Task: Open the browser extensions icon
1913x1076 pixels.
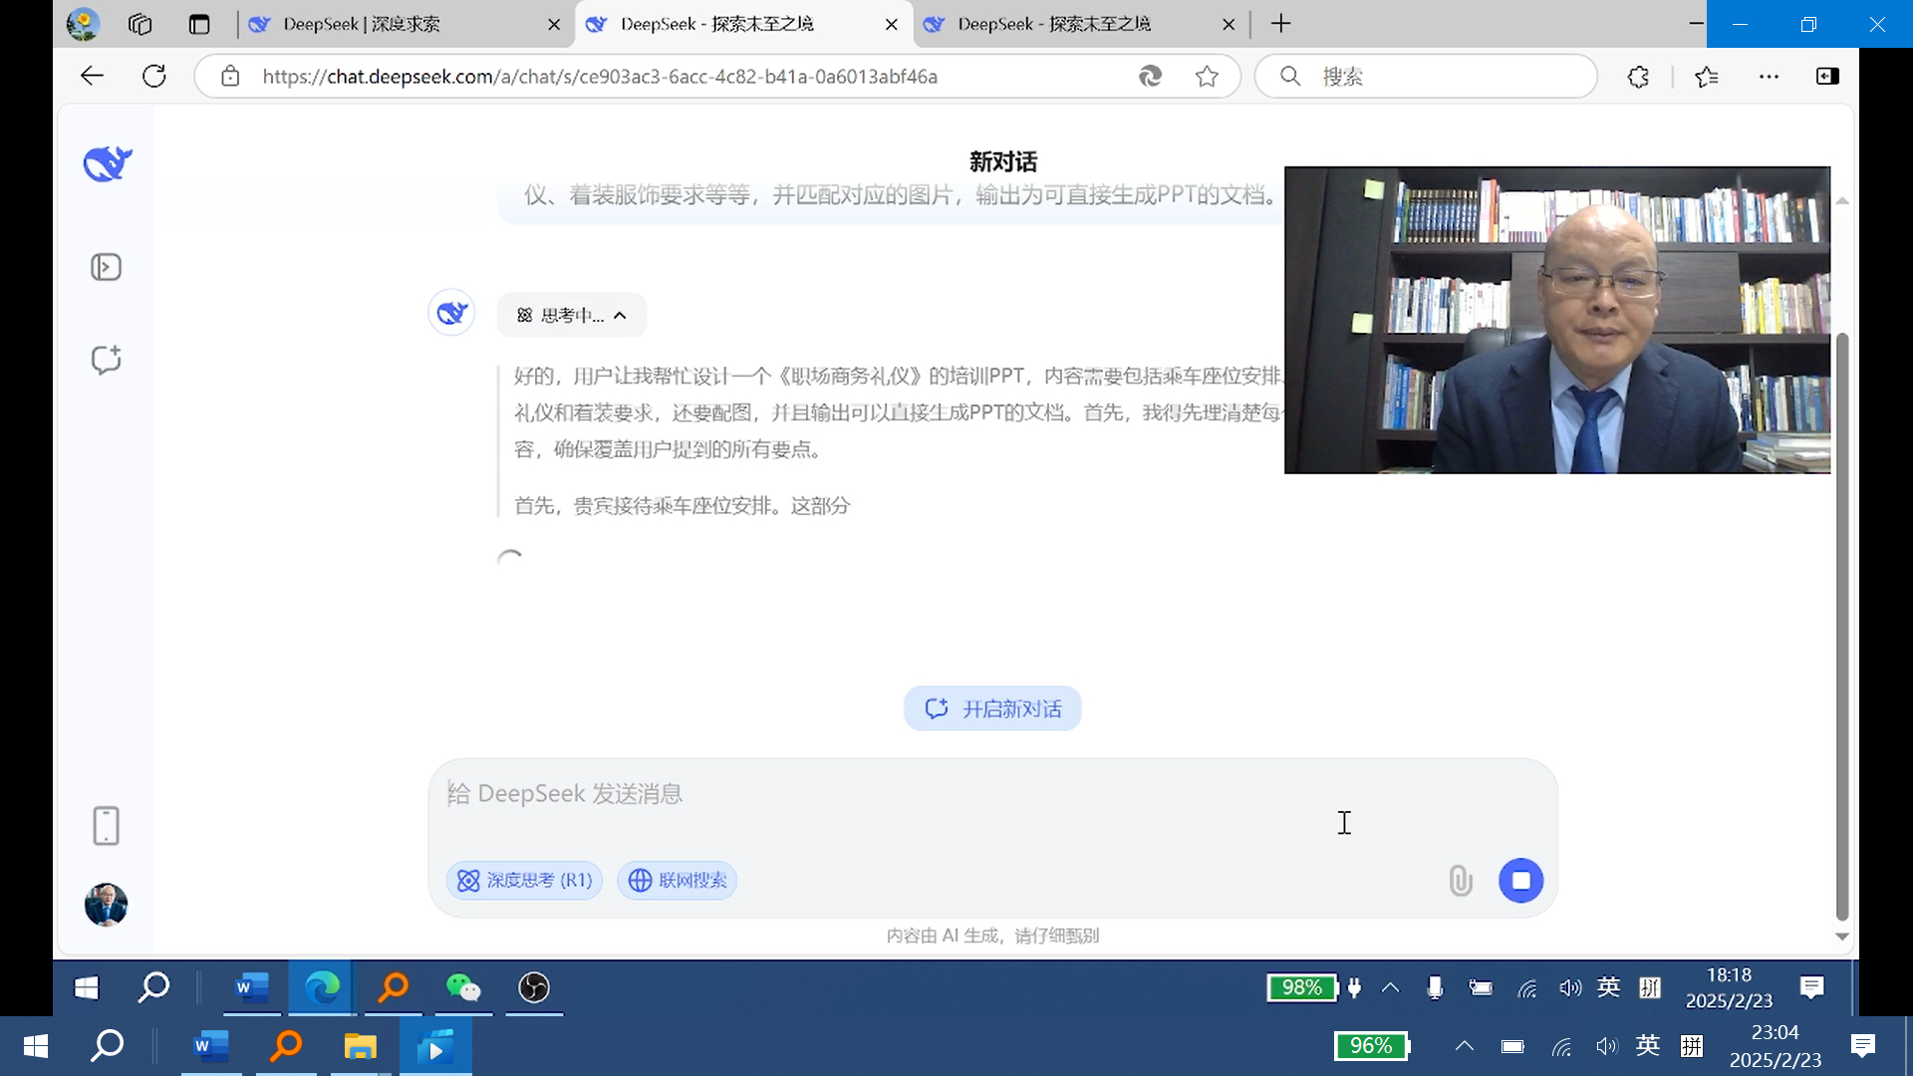Action: pos(1638,77)
